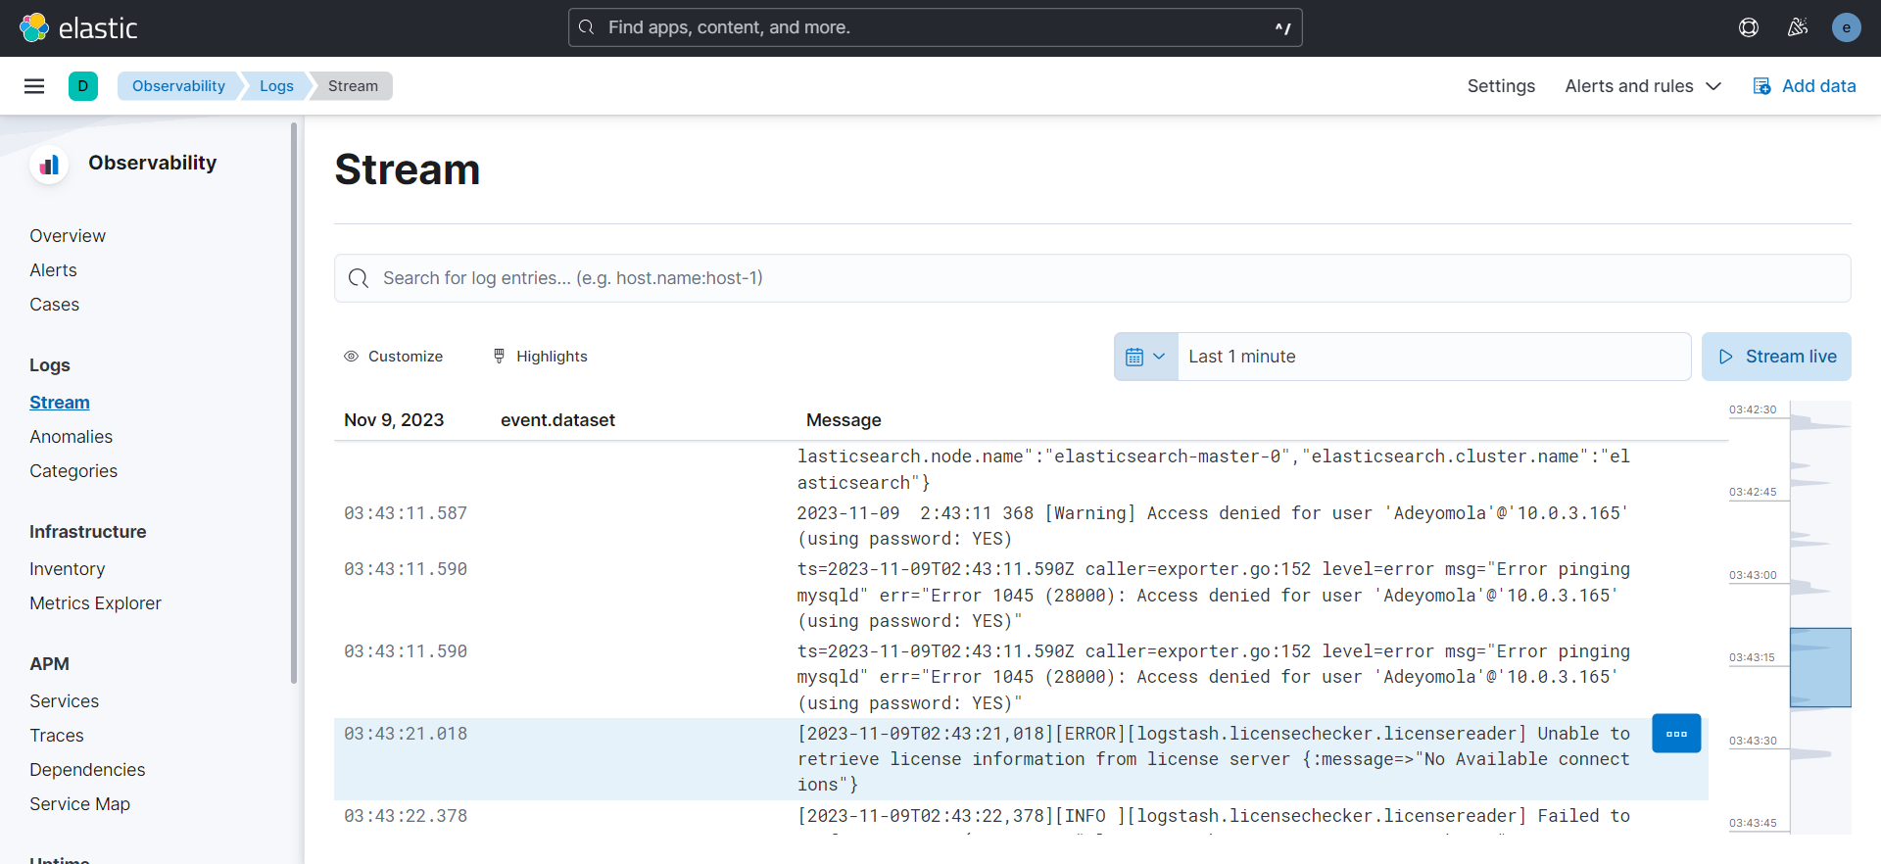Image resolution: width=1881 pixels, height=864 pixels.
Task: Click the Stream breadcrumb
Action: 353,86
